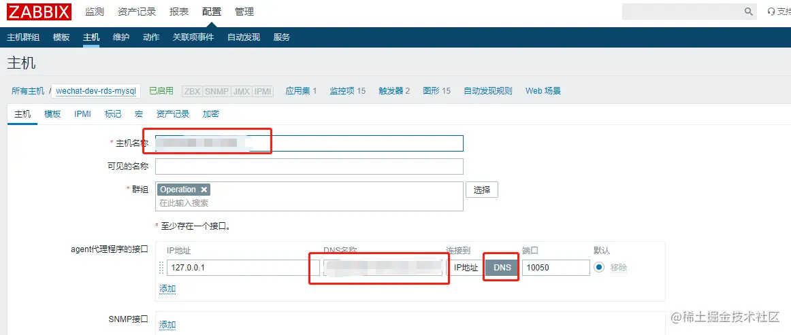
Task: Click wechat-dev-rds-mysql host breadcrumb
Action: (x=96, y=91)
